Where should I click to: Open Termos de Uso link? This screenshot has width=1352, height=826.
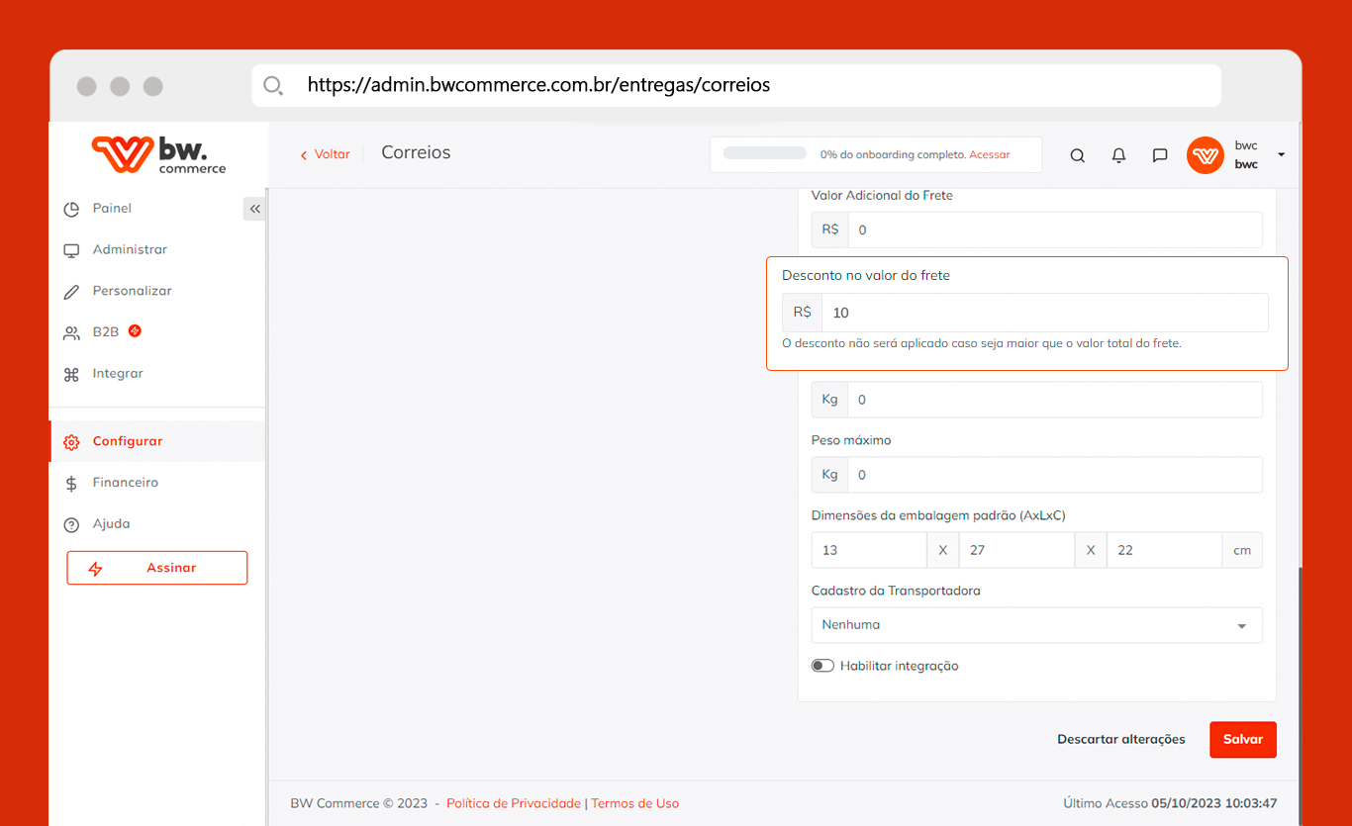click(x=635, y=803)
